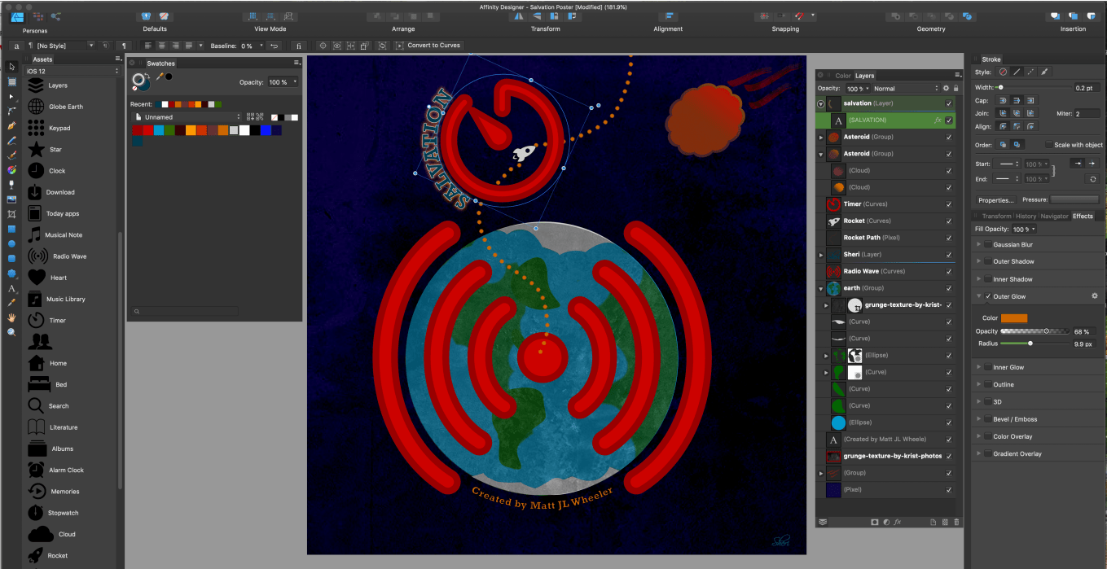Choose the Artistic Text tool
1107x569 pixels.
tap(11, 288)
